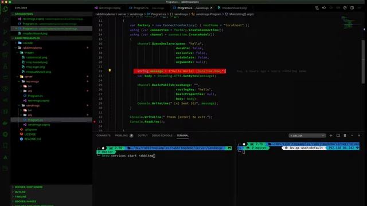This screenshot has width=367, height=206.
Task: Close the active Program.cs sendmsgs tab
Action: [x=212, y=8]
